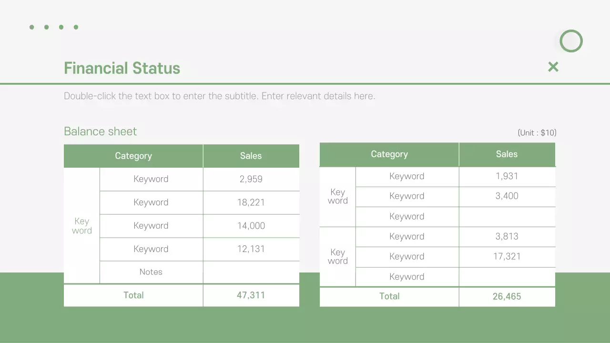Select the 47,311 total value
This screenshot has height=343, width=610.
click(x=251, y=295)
